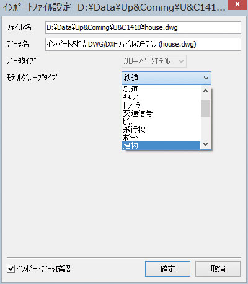Close the インポートファイル設定 dialog
248x284 pixels.
click(237, 4)
